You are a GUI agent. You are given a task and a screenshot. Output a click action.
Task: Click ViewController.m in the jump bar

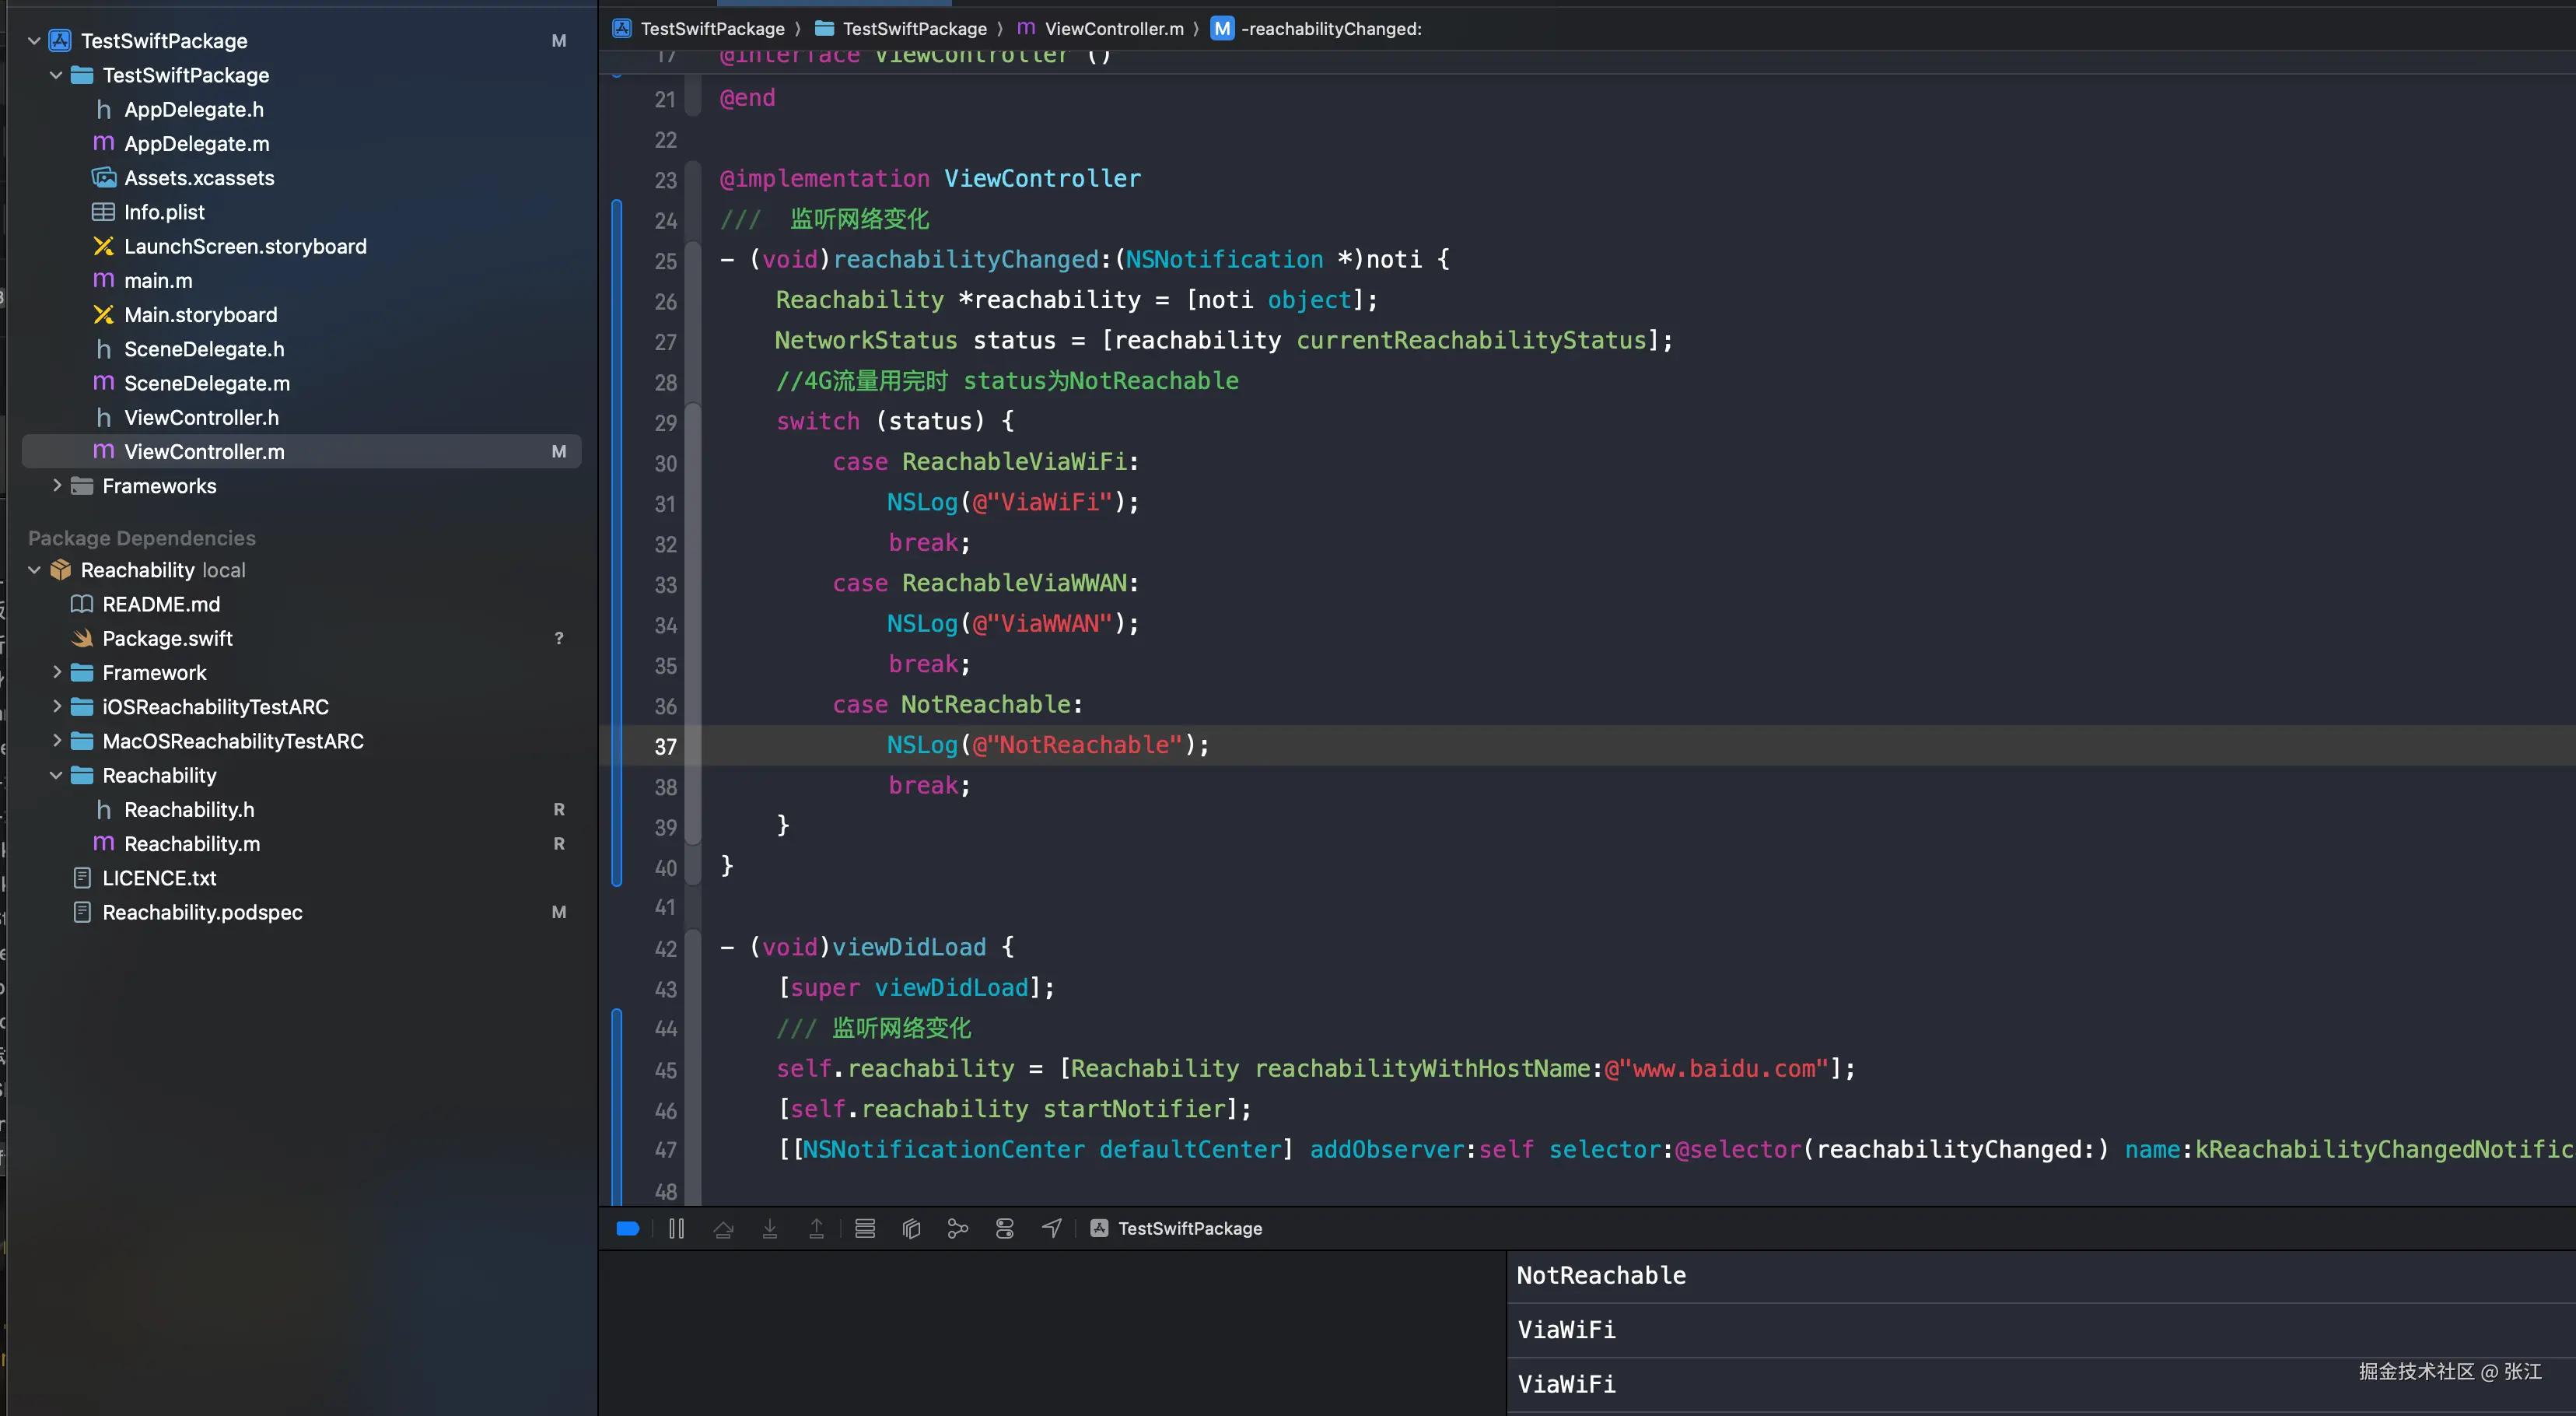[x=1112, y=29]
